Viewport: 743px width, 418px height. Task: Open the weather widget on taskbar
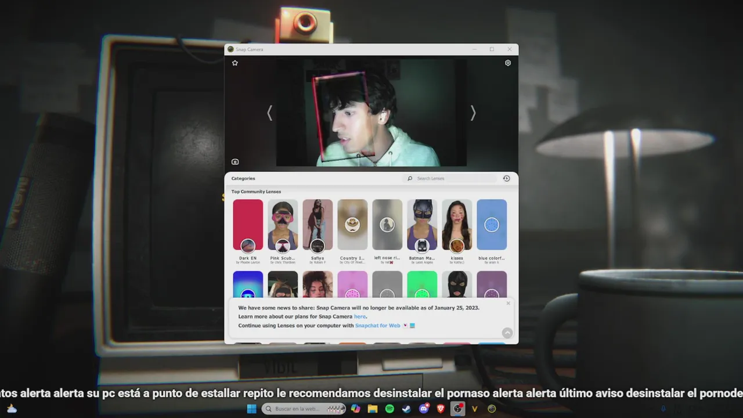[12, 409]
